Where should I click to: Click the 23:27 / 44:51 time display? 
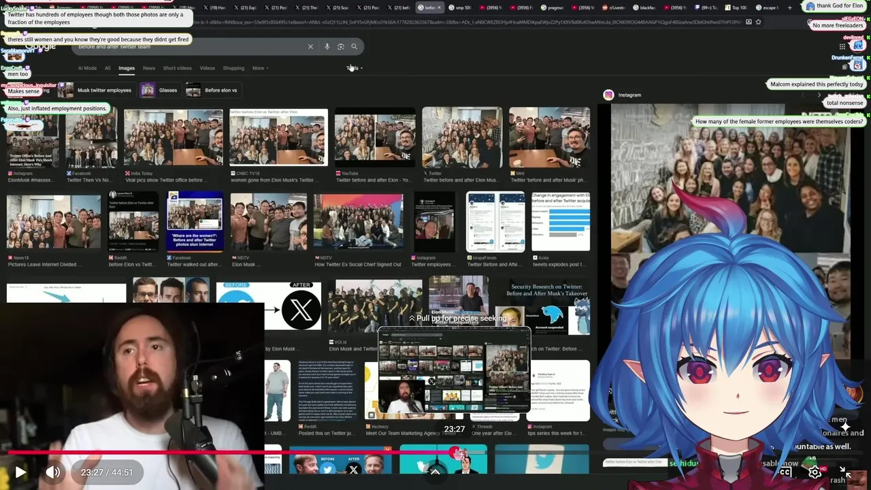tap(107, 472)
